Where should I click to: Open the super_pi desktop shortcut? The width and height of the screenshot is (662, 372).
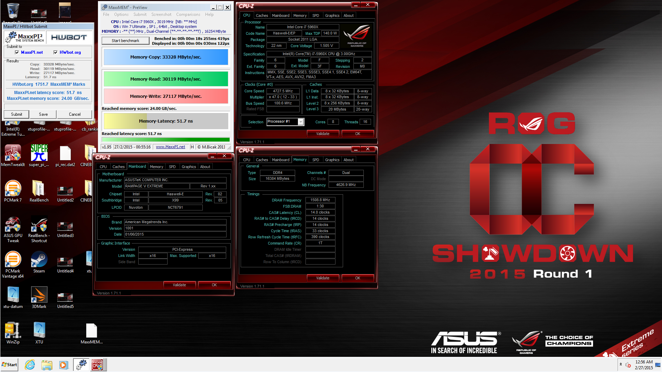[x=39, y=156]
